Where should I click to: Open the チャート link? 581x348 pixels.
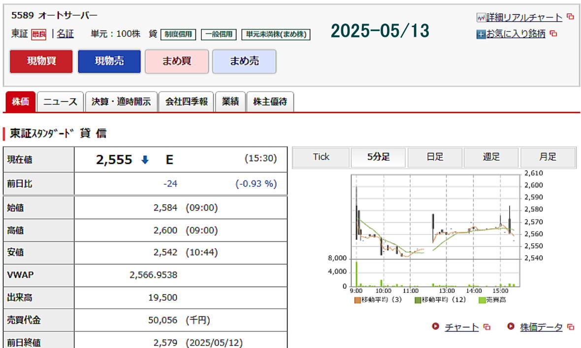pyautogui.click(x=461, y=327)
